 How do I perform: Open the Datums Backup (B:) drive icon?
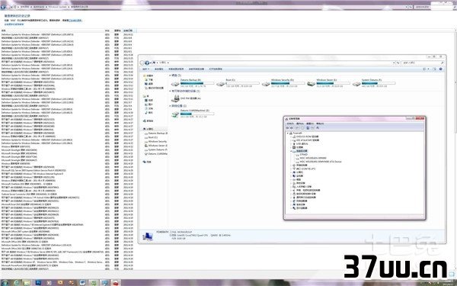click(x=175, y=84)
